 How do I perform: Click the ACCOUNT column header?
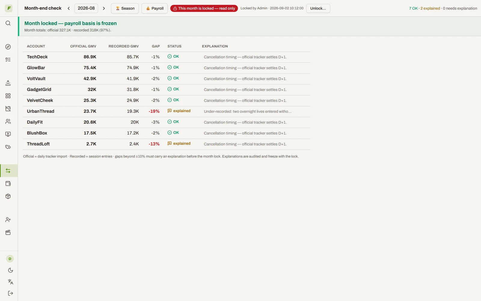(36, 46)
